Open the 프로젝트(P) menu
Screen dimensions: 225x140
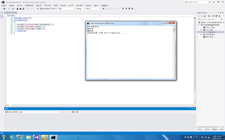point(29,5)
